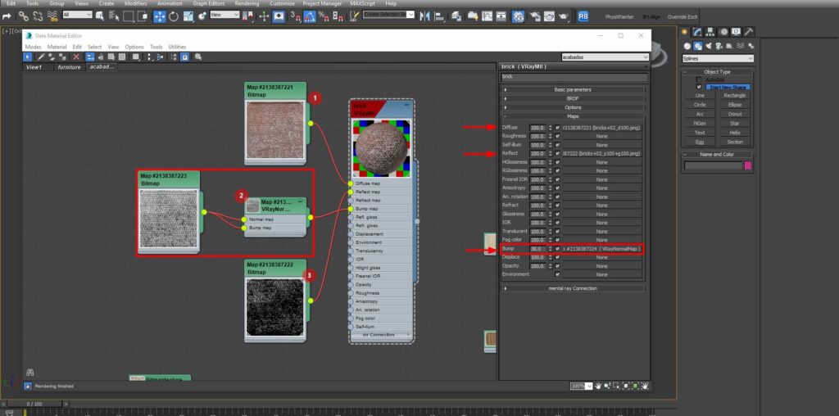The height and width of the screenshot is (416, 839).
Task: Activate Bind to Space Warp tool
Action: (x=52, y=16)
